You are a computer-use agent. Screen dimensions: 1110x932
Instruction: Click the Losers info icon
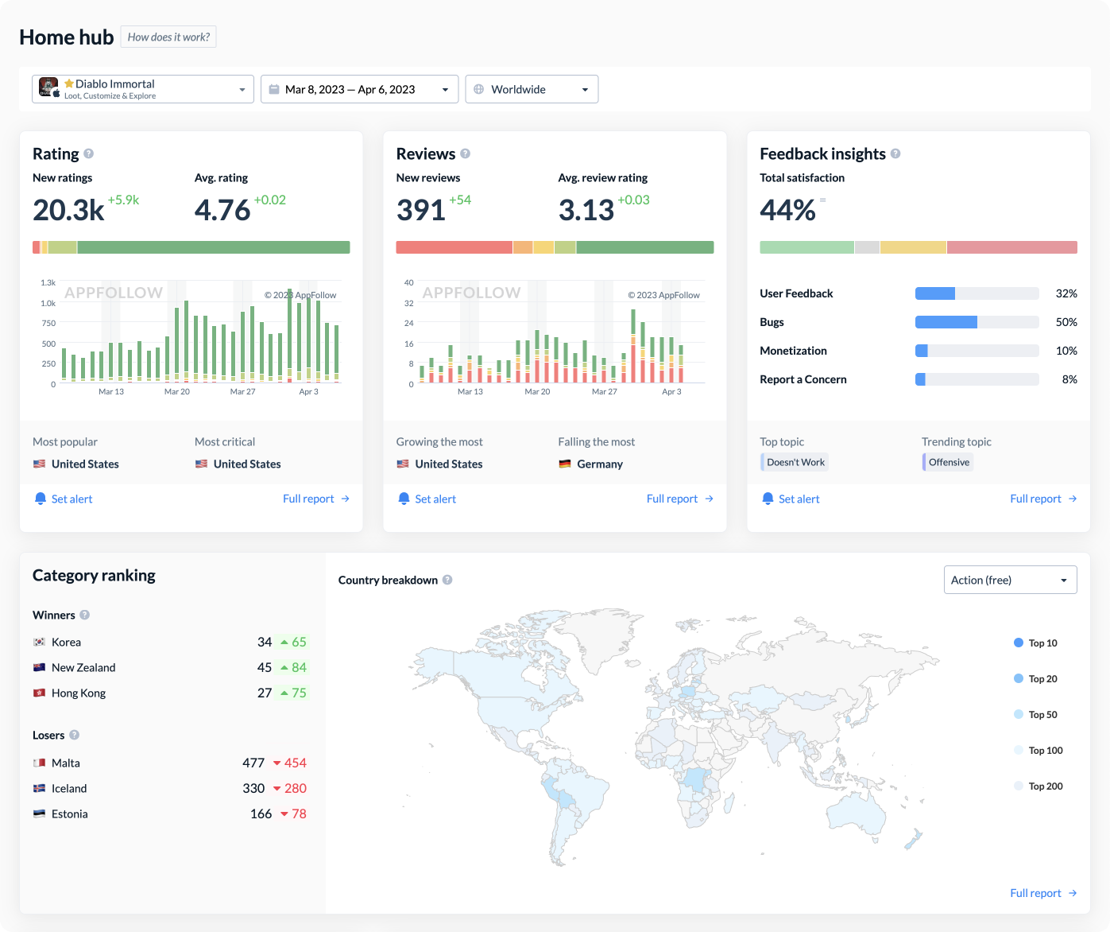[75, 735]
